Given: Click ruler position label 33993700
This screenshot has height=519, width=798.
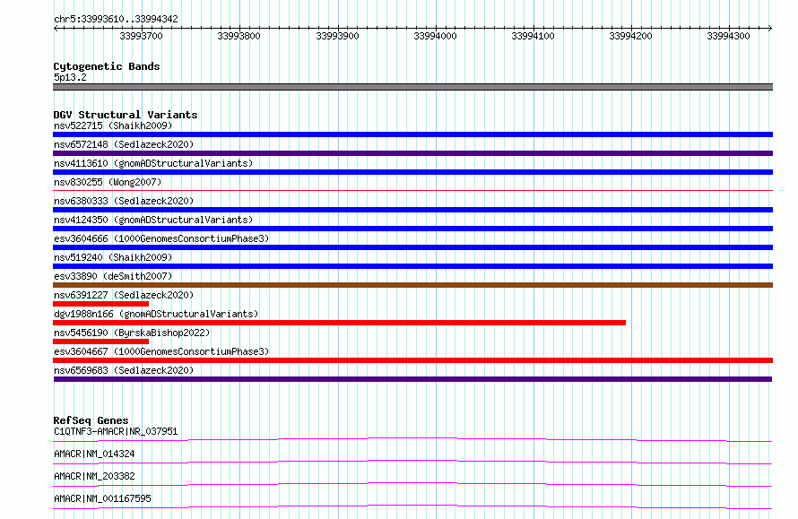Looking at the screenshot, I should coord(141,36).
